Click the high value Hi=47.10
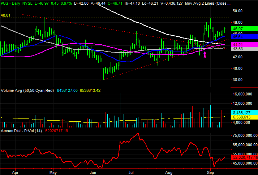The image size is (258, 175). click(x=132, y=3)
